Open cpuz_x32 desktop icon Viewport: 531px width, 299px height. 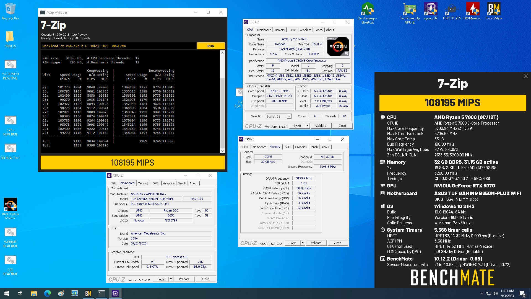click(x=431, y=12)
